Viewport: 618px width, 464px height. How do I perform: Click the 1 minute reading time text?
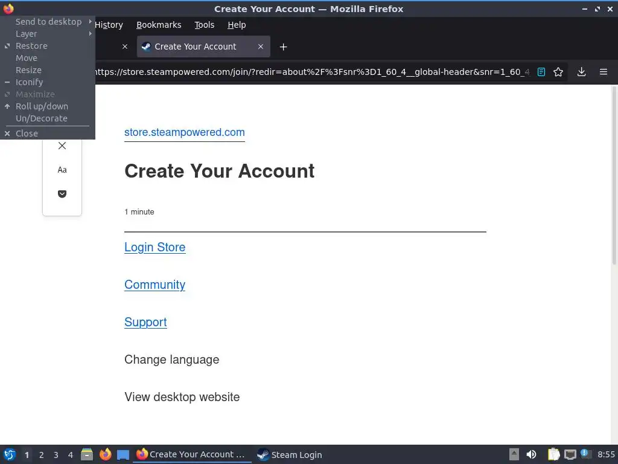(139, 212)
